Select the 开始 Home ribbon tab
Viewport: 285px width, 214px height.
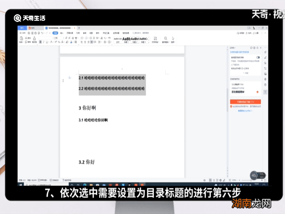[x=55, y=33]
